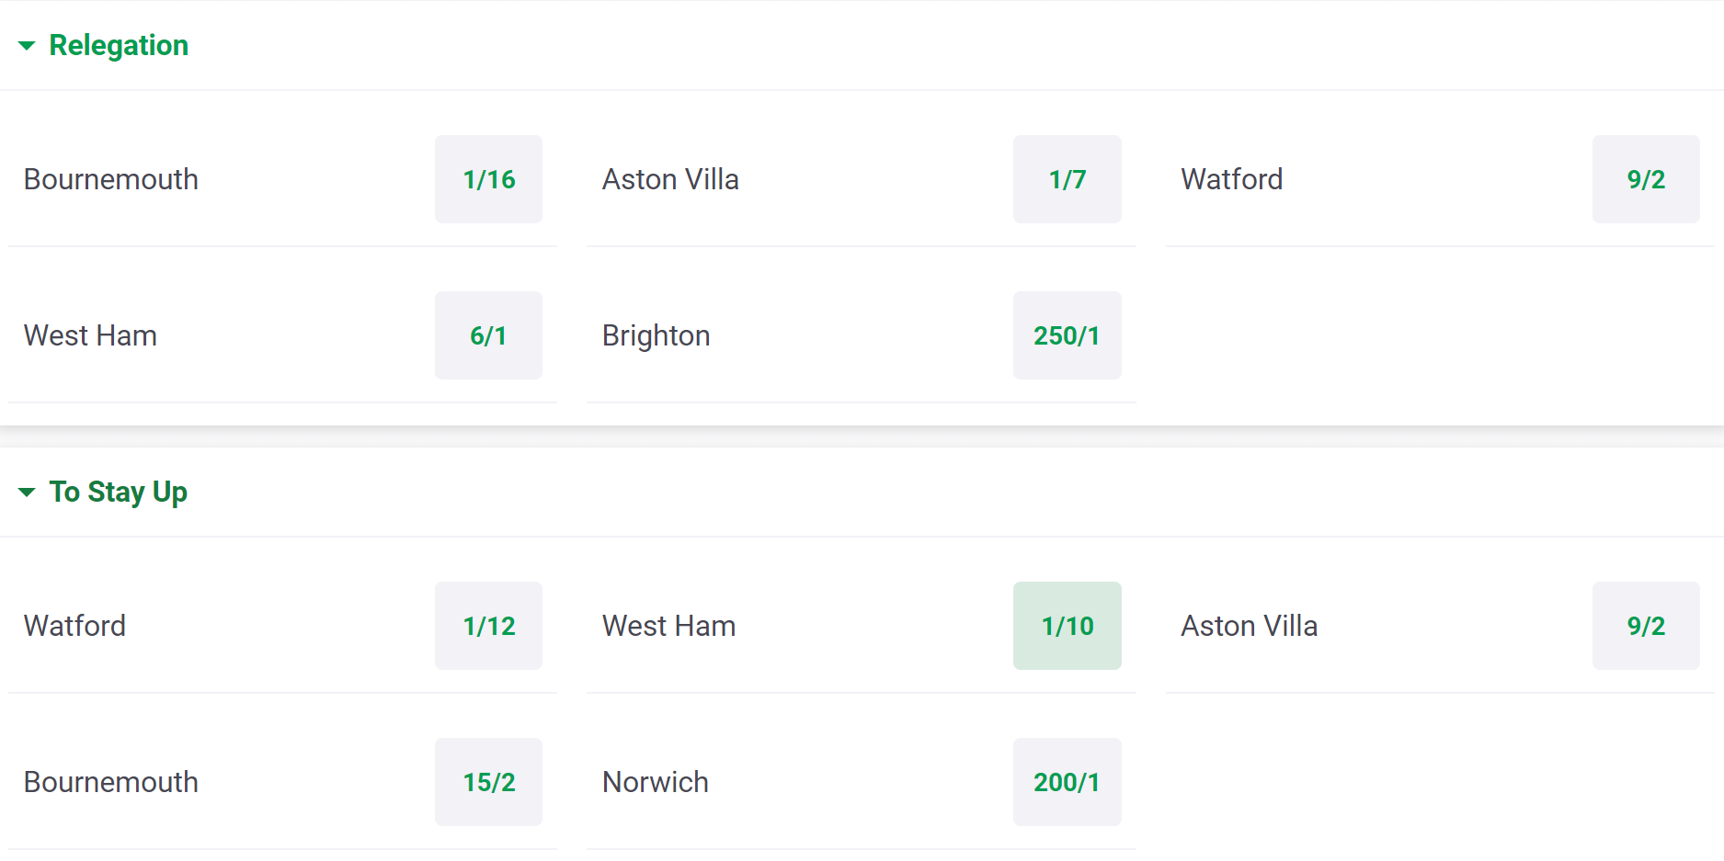
Task: Click Watford name in Relegation market
Action: pyautogui.click(x=1232, y=179)
